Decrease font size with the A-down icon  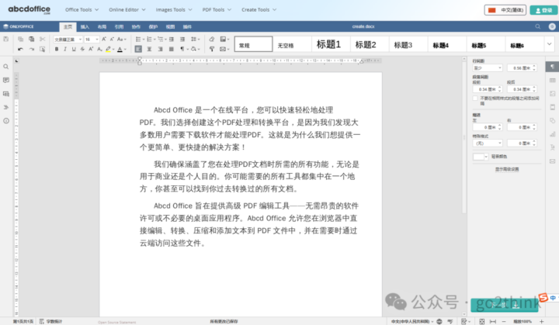pyautogui.click(x=112, y=40)
